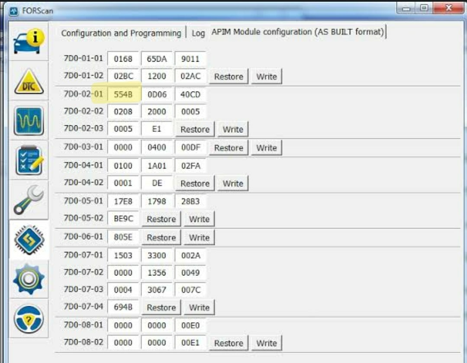Image resolution: width=467 pixels, height=363 pixels.
Task: Click the 65DA field in row 7D0-01-01
Action: point(157,59)
